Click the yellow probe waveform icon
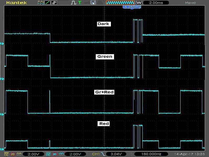Screen dimensions: 209x157 point(19,154)
